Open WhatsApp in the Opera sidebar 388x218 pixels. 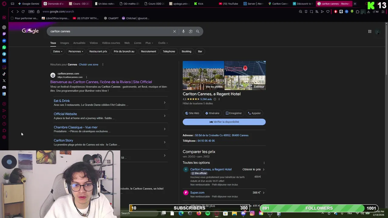(4, 47)
